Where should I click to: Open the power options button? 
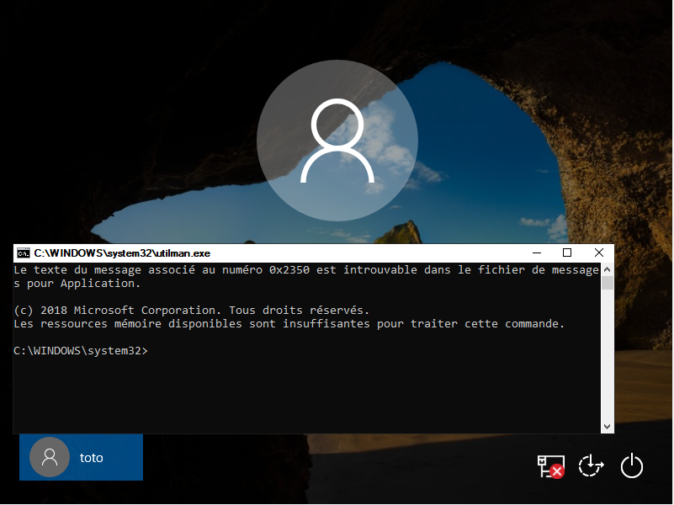tap(631, 466)
